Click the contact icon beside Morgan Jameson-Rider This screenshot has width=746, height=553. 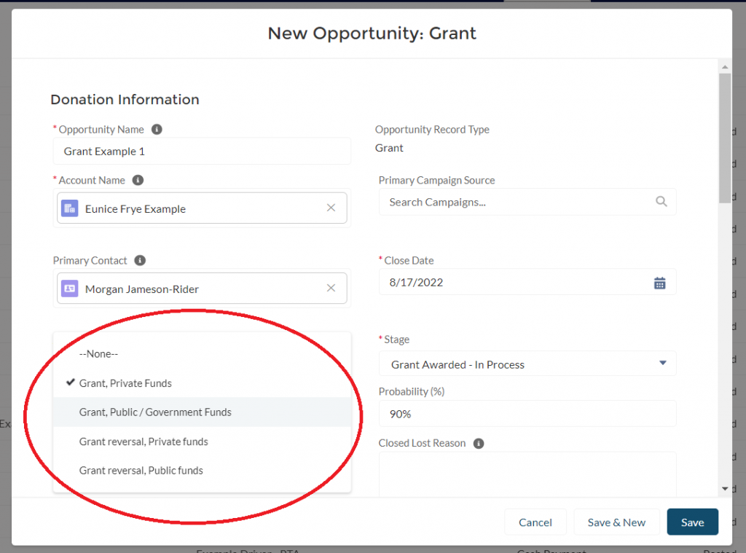tap(70, 289)
